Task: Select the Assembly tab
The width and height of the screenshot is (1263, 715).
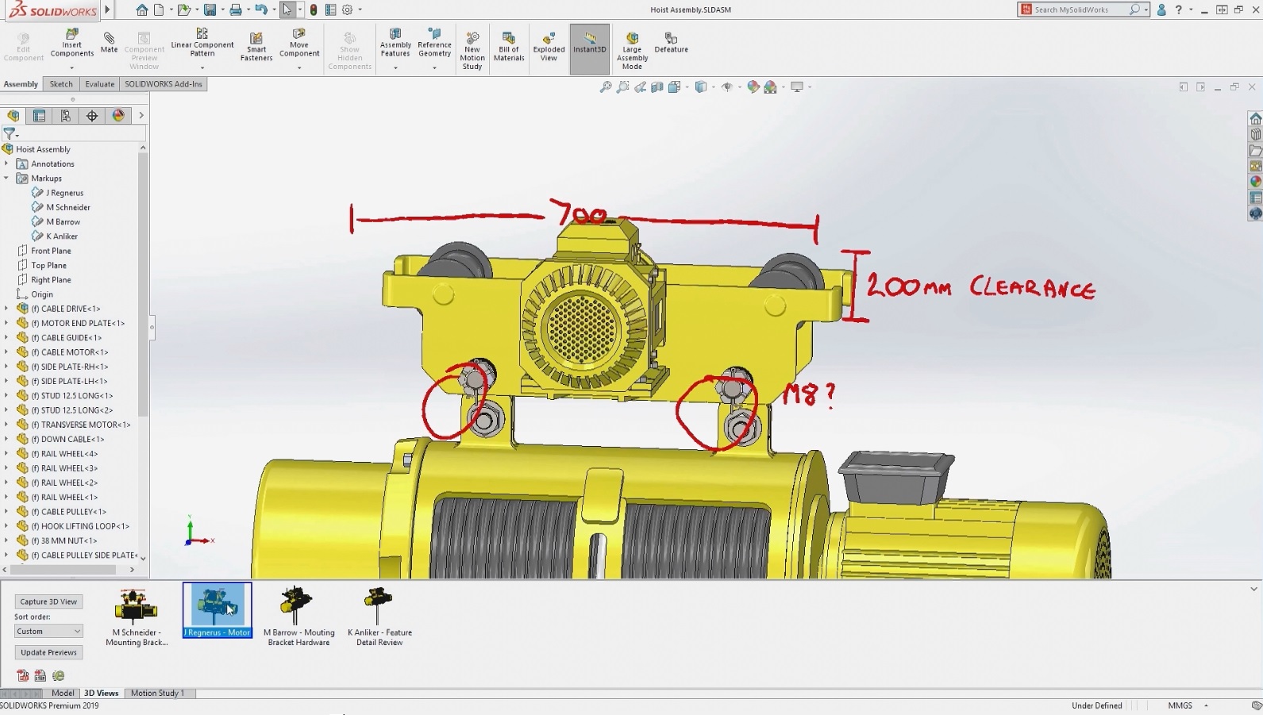Action: pyautogui.click(x=21, y=84)
